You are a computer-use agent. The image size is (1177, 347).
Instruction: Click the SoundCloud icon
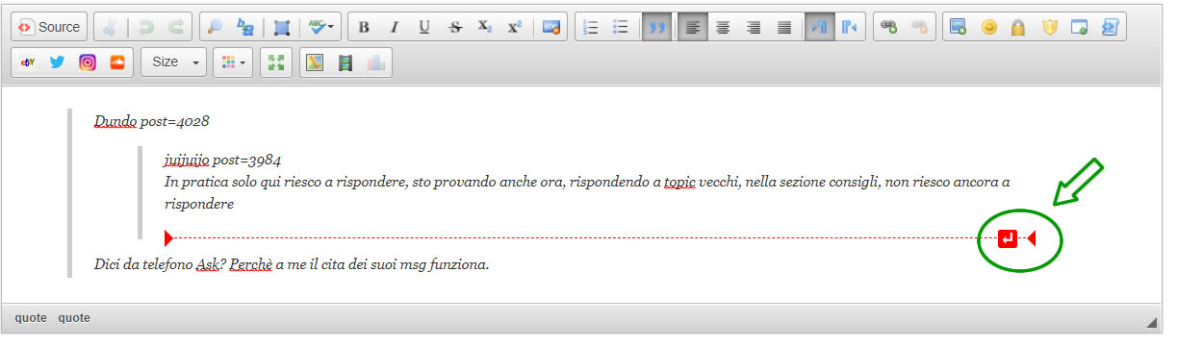117,62
